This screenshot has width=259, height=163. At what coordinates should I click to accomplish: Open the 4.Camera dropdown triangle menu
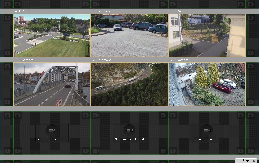(16, 60)
